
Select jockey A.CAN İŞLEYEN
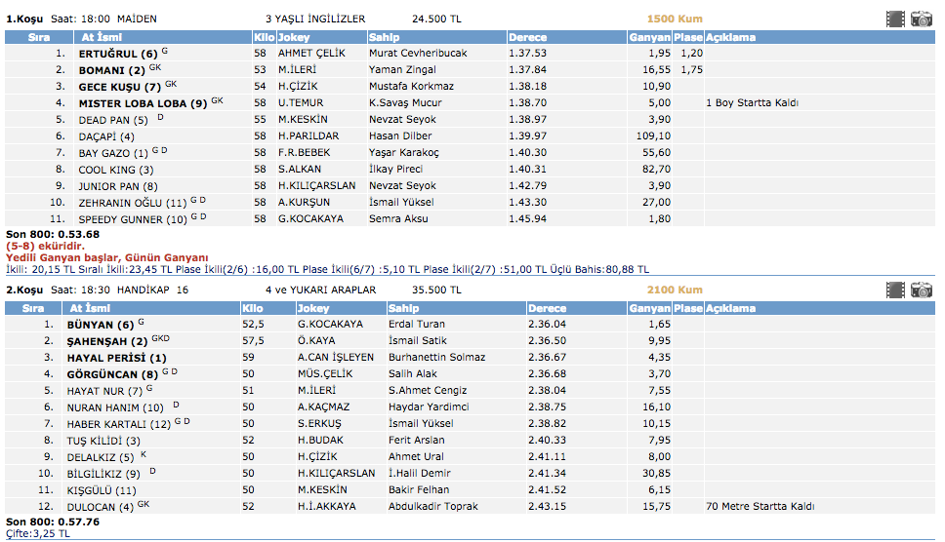pyautogui.click(x=335, y=358)
